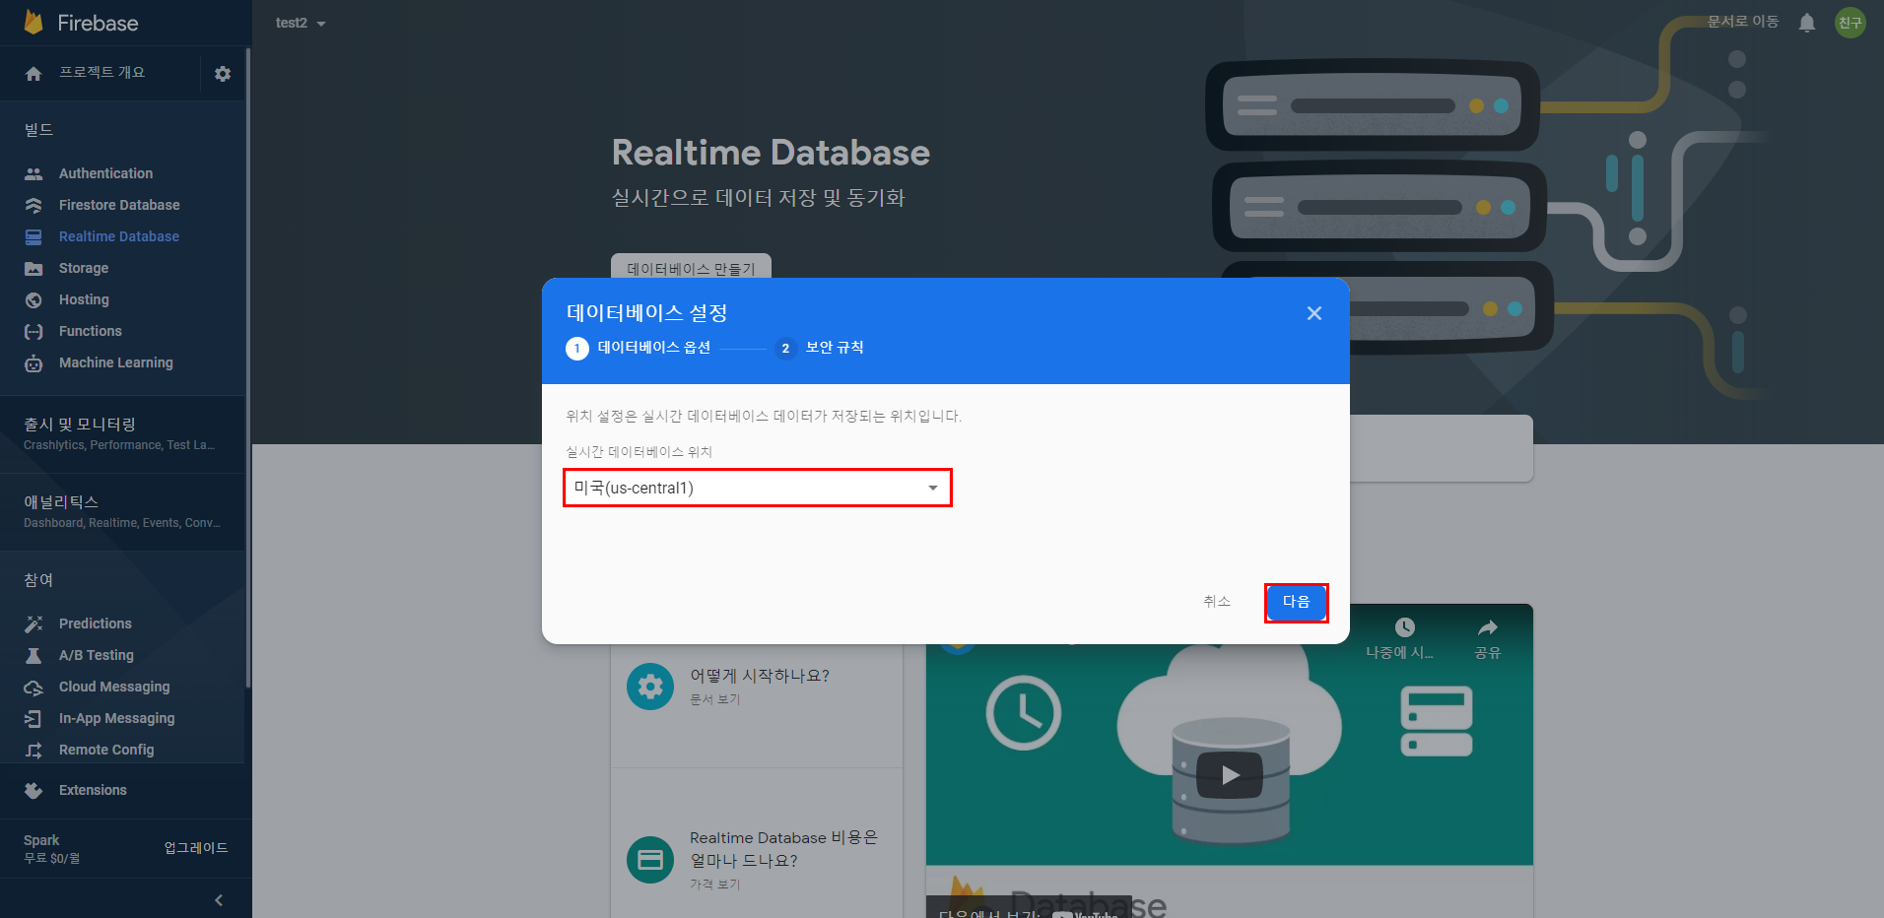Select step 2 보안 규칙
This screenshot has height=918, width=1884.
coord(820,348)
